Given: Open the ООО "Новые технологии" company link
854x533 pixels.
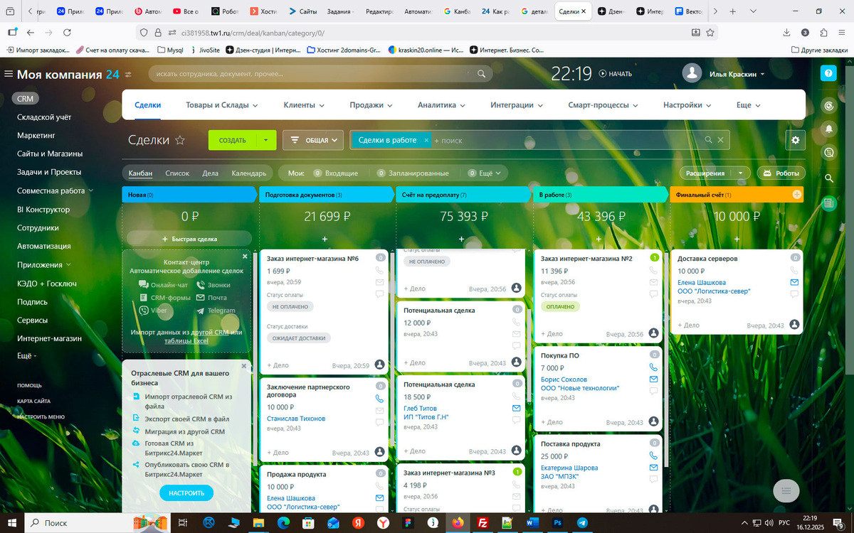Looking at the screenshot, I should (x=580, y=388).
